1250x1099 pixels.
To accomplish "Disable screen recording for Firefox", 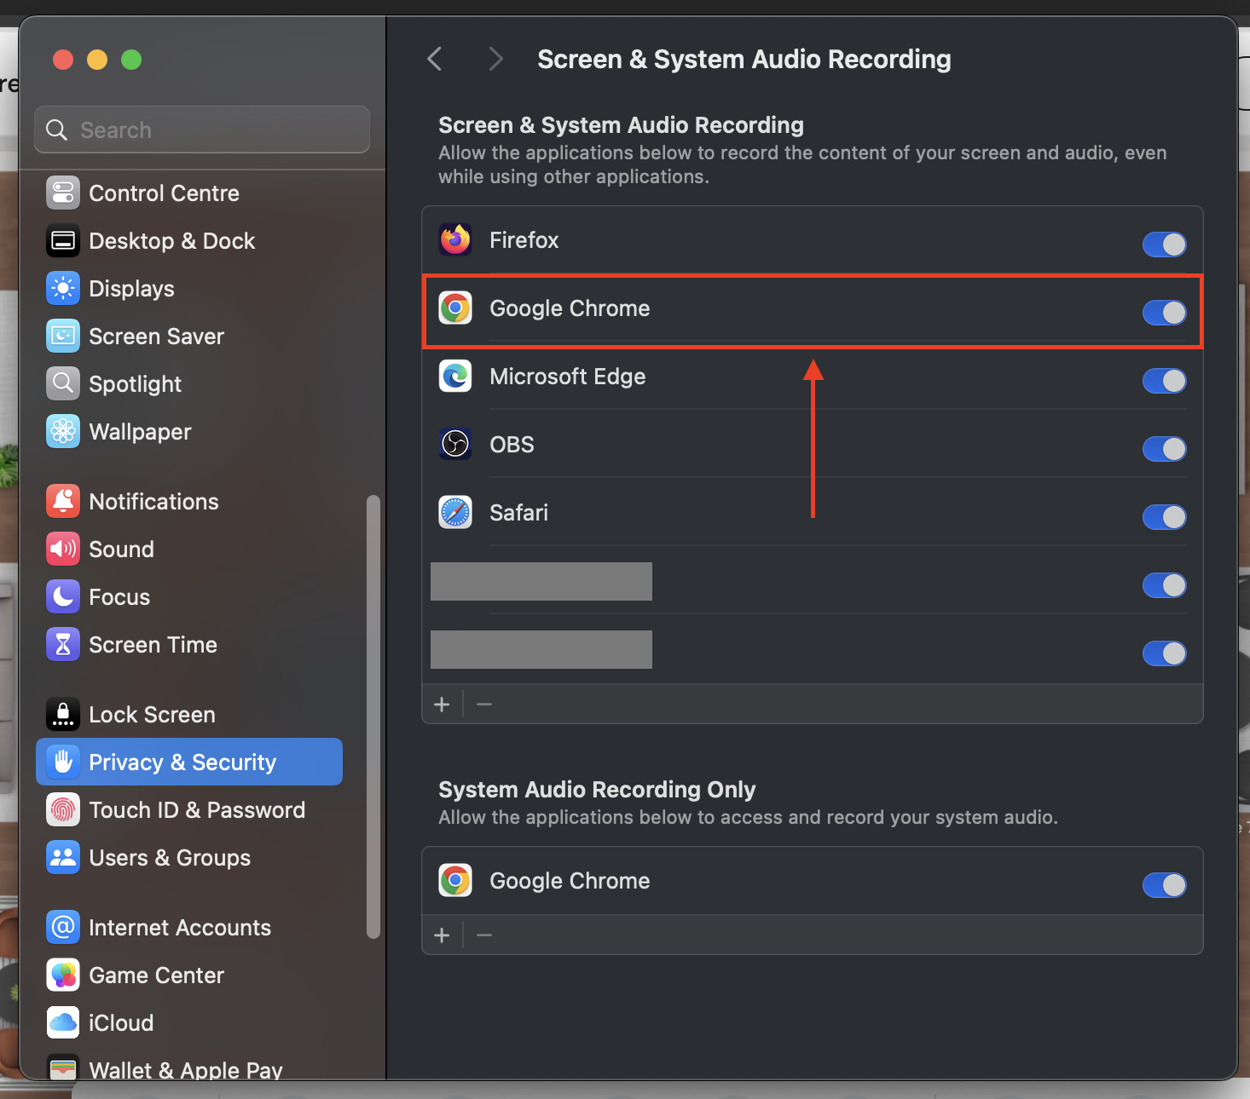I will pos(1164,245).
